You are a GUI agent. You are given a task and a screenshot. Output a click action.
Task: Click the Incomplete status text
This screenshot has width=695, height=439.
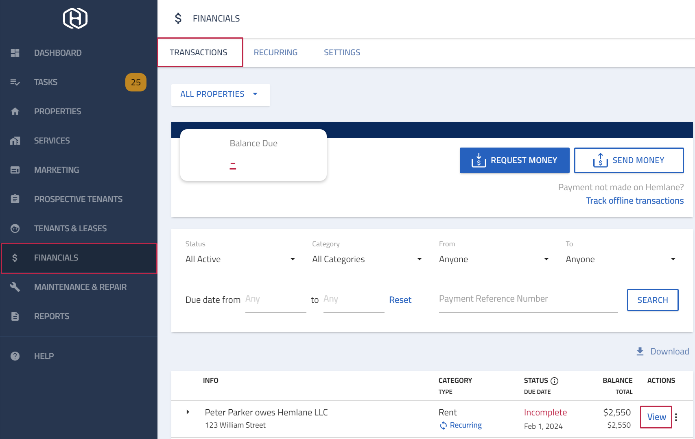click(x=545, y=413)
